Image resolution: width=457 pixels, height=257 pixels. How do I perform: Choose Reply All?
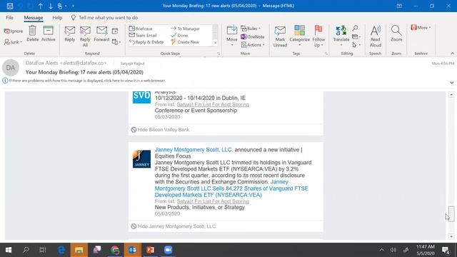[85, 36]
